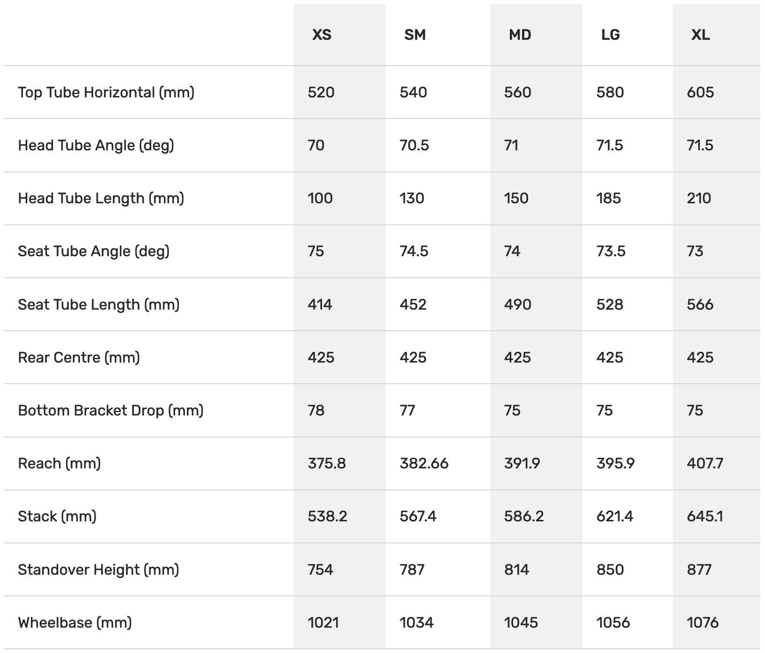Select the Standover Height row label
Image resolution: width=765 pixels, height=653 pixels.
99,570
